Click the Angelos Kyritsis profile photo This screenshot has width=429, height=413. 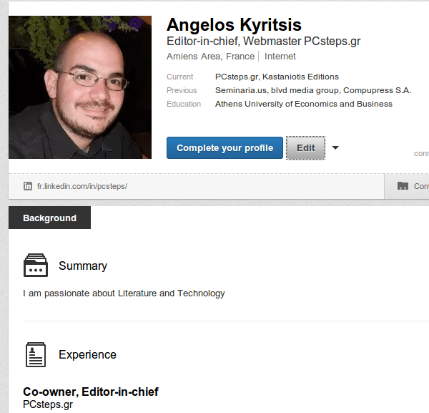tap(80, 87)
